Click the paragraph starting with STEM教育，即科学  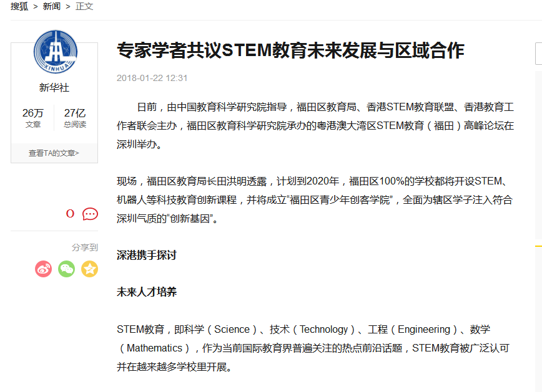coord(313,348)
